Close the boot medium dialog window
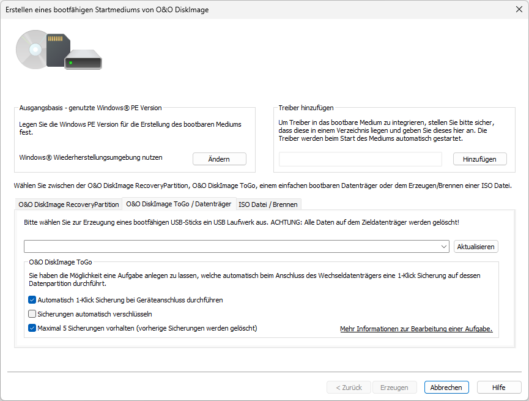 click(x=519, y=8)
